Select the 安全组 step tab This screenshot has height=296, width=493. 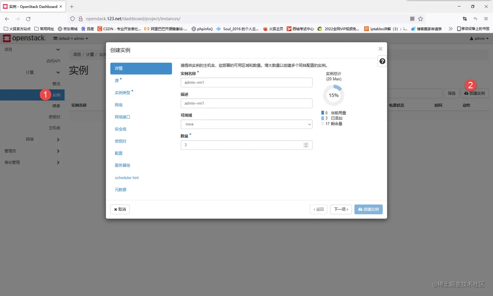(121, 129)
